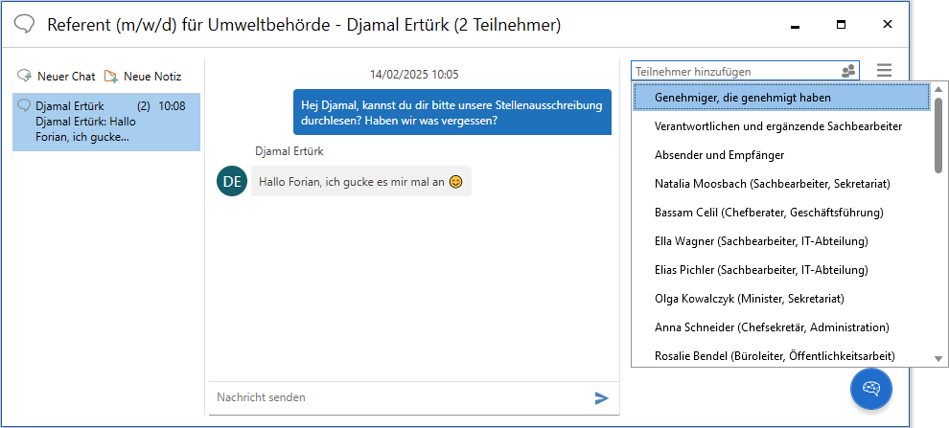Image resolution: width=949 pixels, height=428 pixels.
Task: Click the New Chat speech bubble icon
Action: point(25,76)
